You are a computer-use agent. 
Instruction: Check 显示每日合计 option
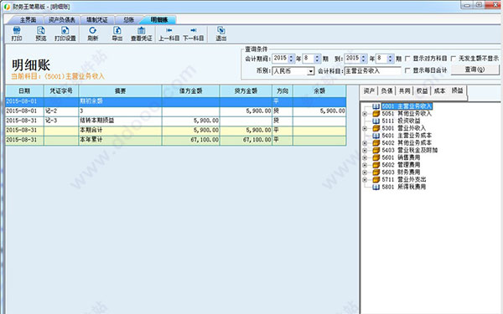pos(407,70)
